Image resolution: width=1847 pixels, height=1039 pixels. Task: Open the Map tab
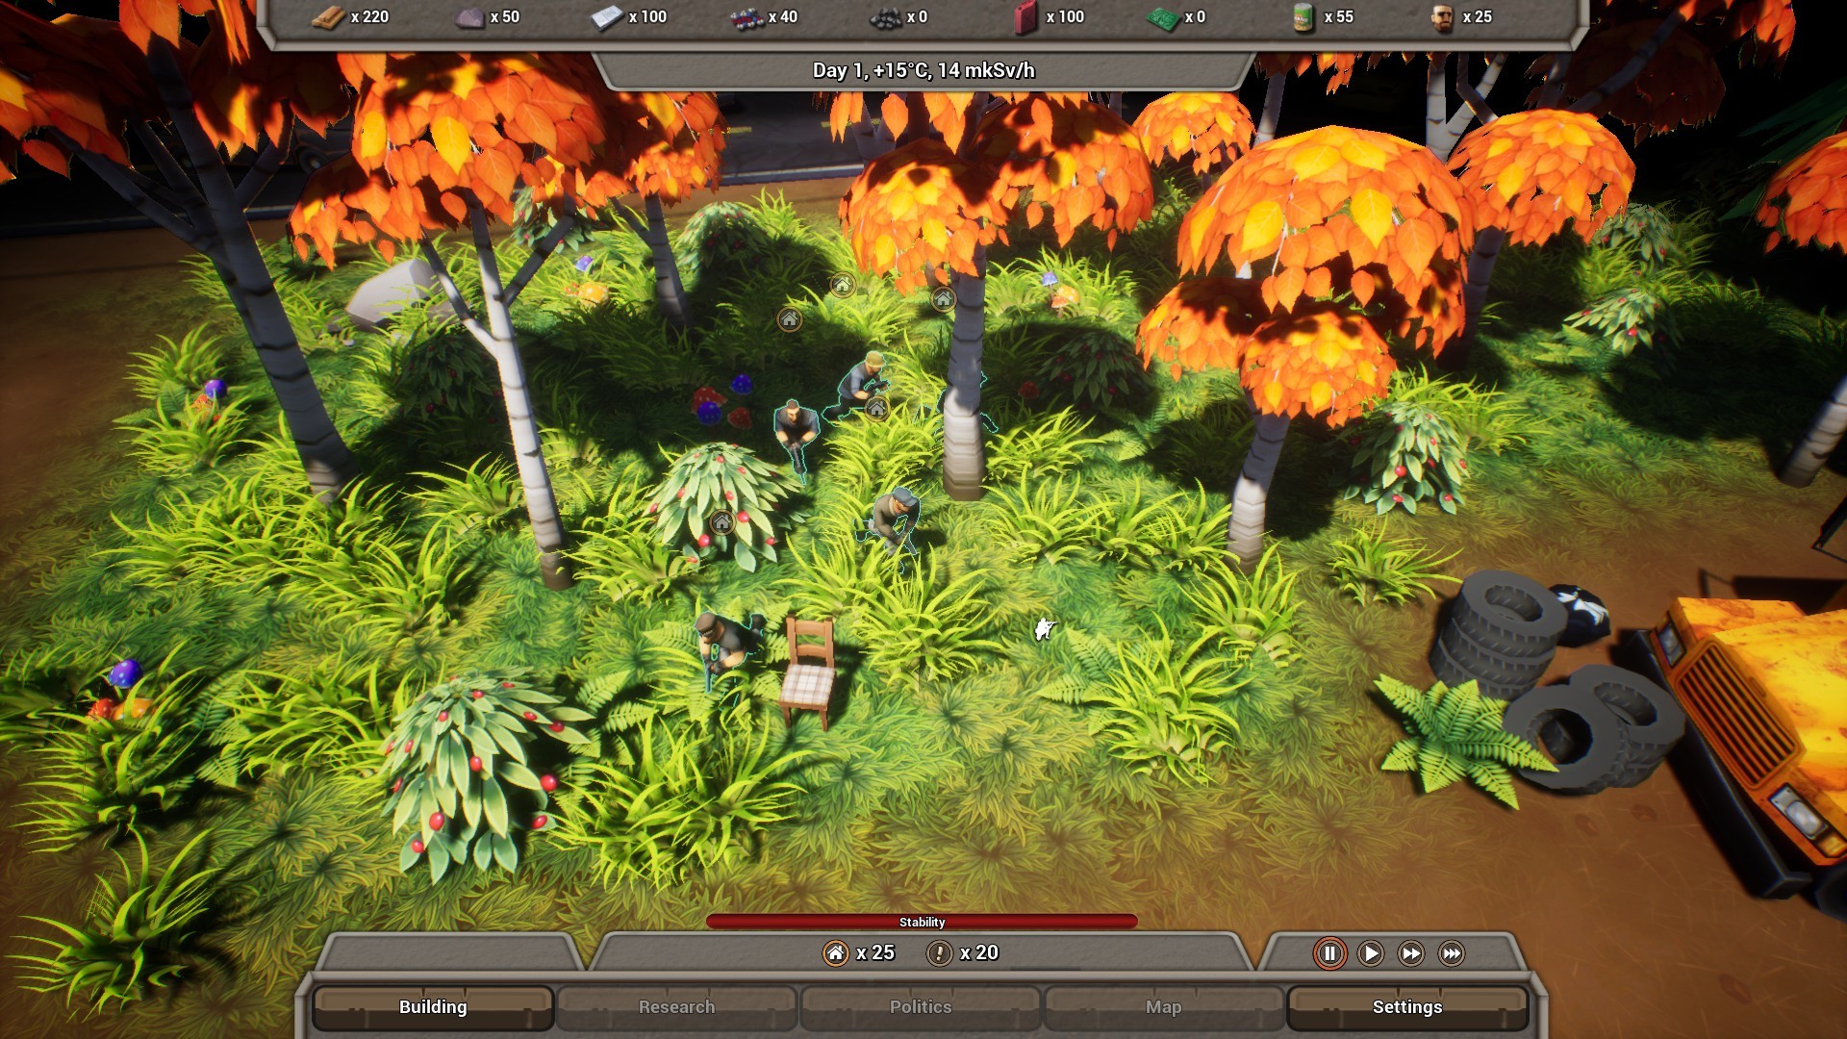(x=1163, y=1006)
